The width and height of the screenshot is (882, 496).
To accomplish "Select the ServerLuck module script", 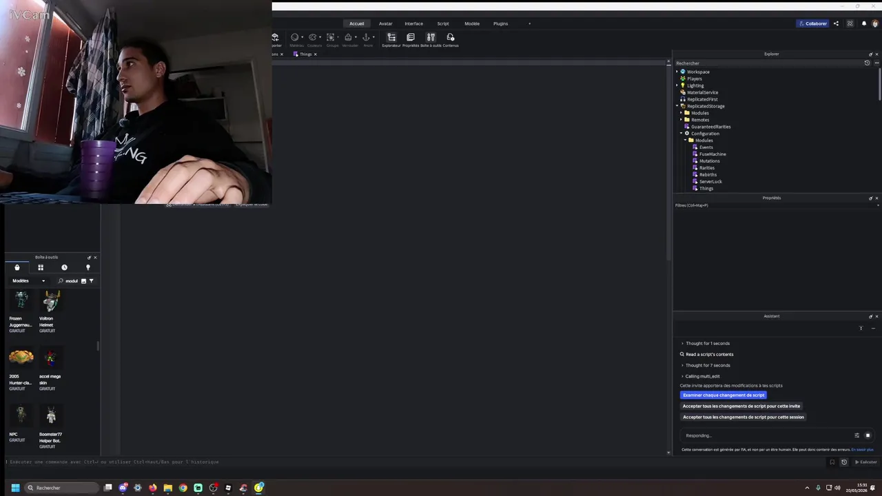I will coord(710,182).
